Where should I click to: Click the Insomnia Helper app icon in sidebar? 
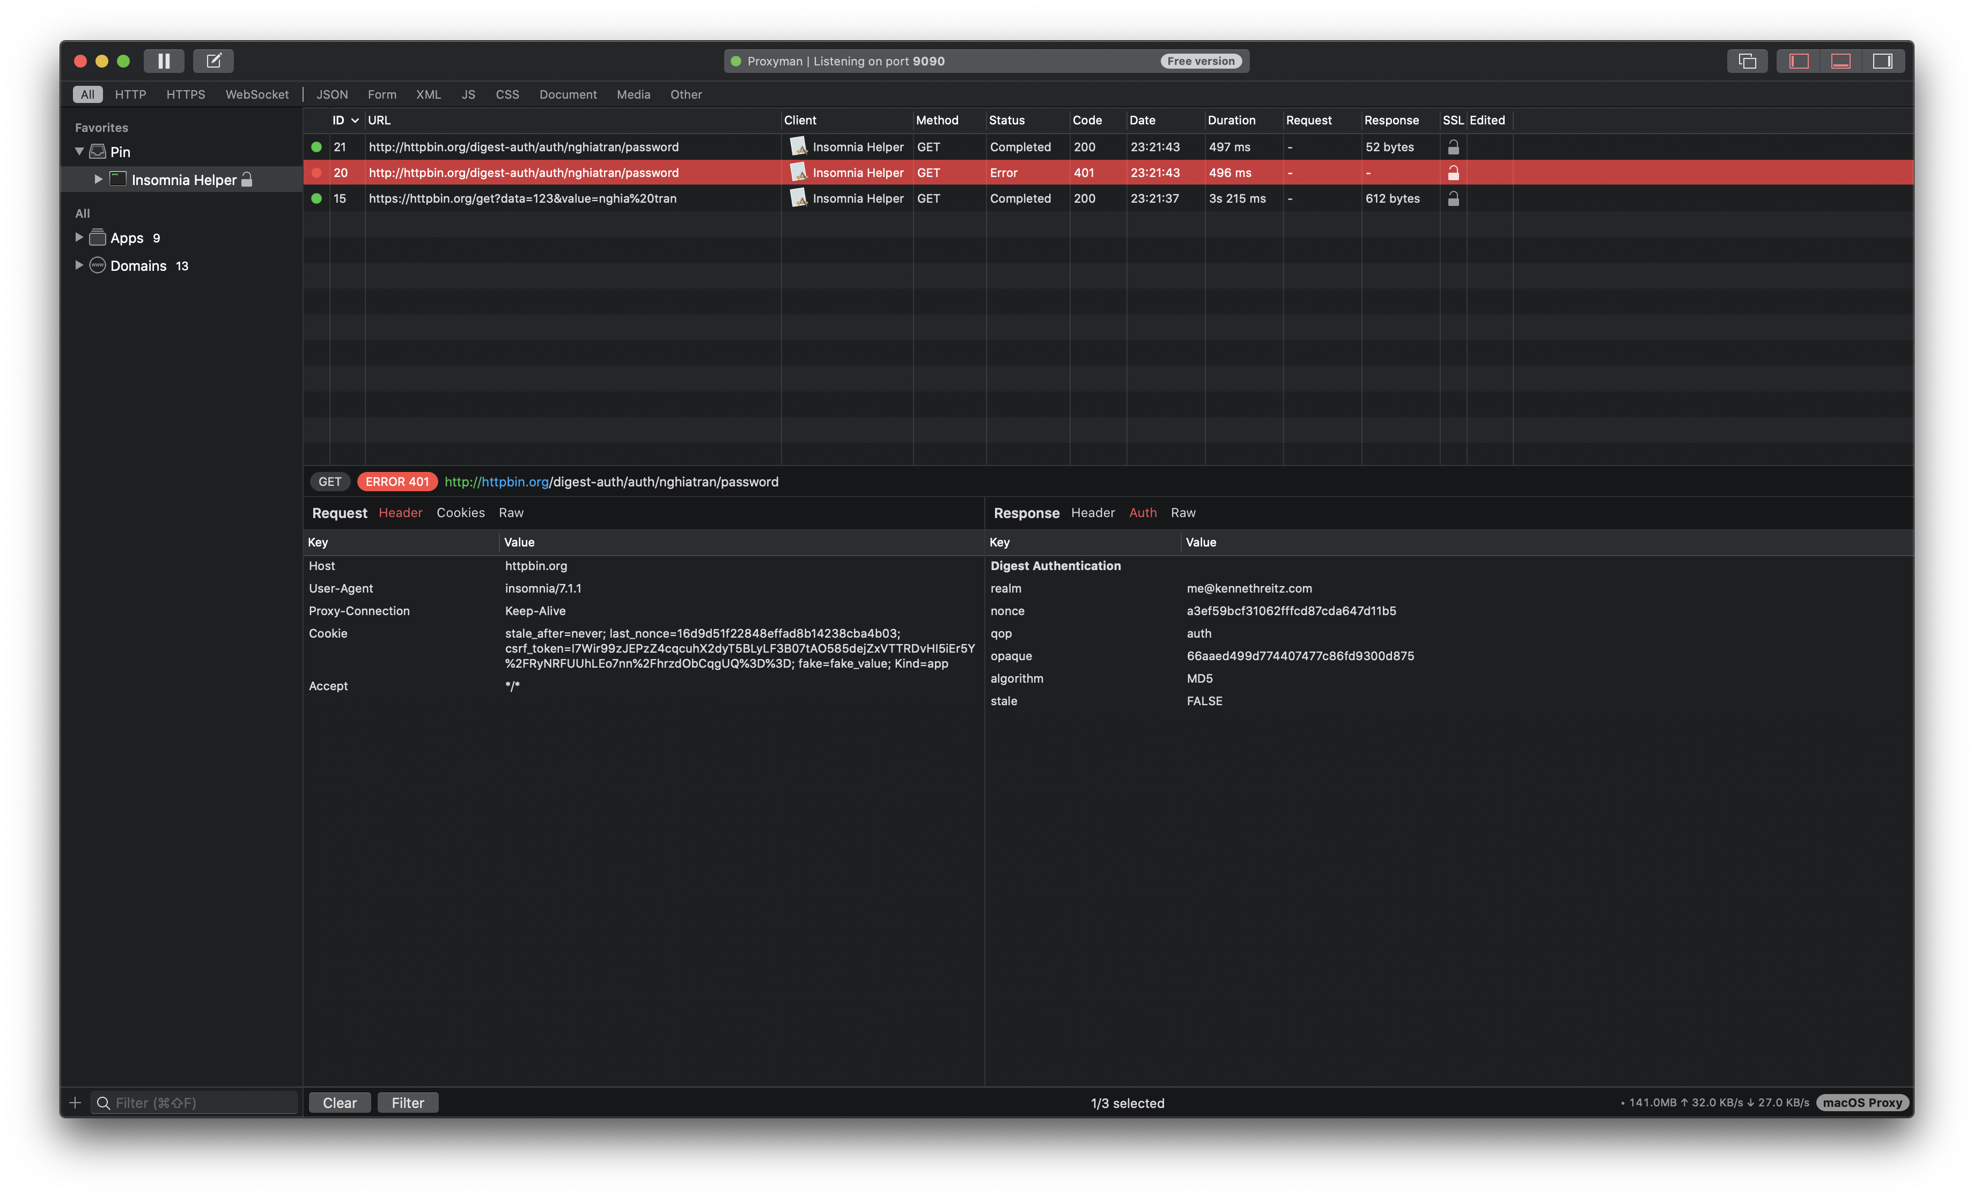point(118,180)
